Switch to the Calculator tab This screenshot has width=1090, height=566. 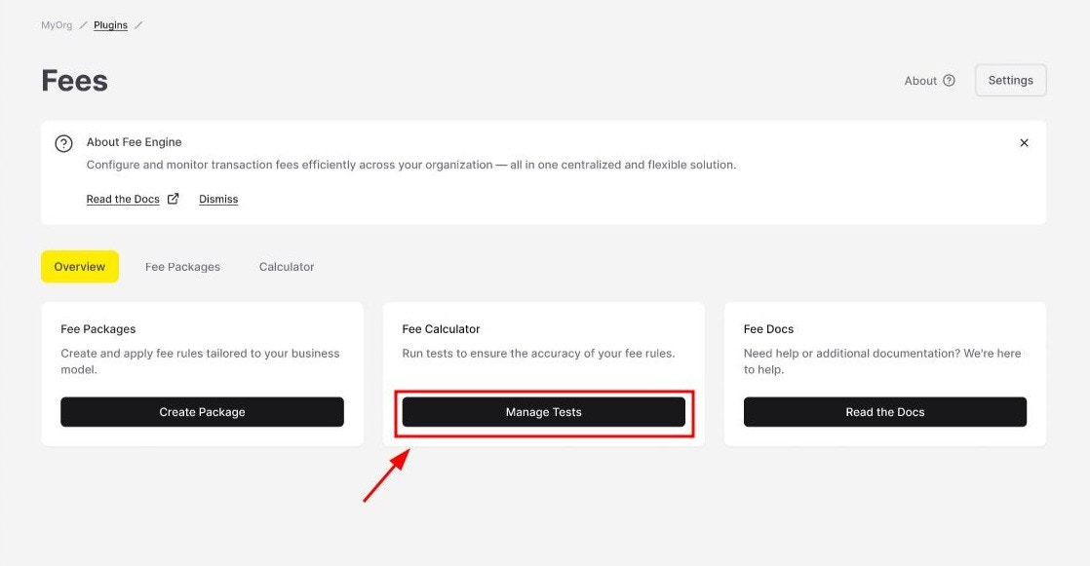click(287, 267)
